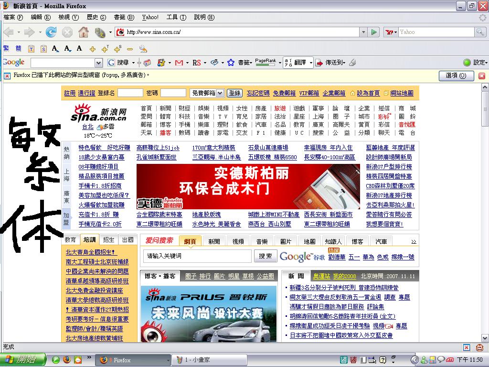Select the 招生 tab in education panel

(x=108, y=240)
